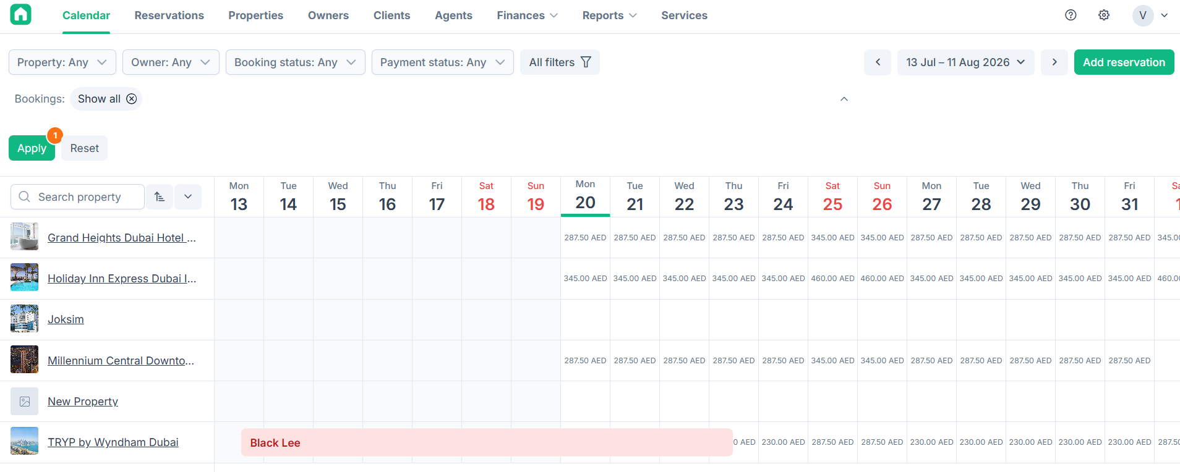The image size is (1180, 472).
Task: Switch to the Reservations tab
Action: pos(169,15)
